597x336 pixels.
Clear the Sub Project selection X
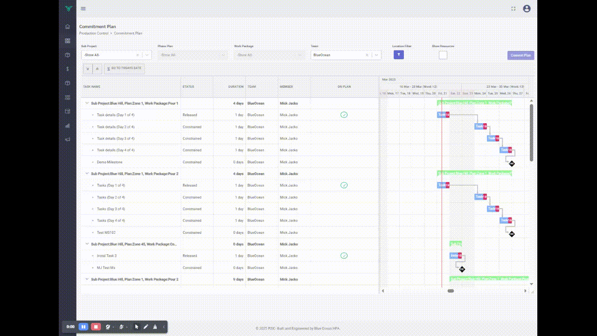coord(138,55)
